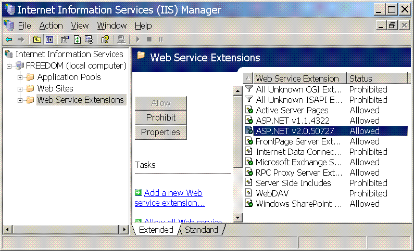Click Add a new Web service extension link
The width and height of the screenshot is (414, 251).
(170, 198)
